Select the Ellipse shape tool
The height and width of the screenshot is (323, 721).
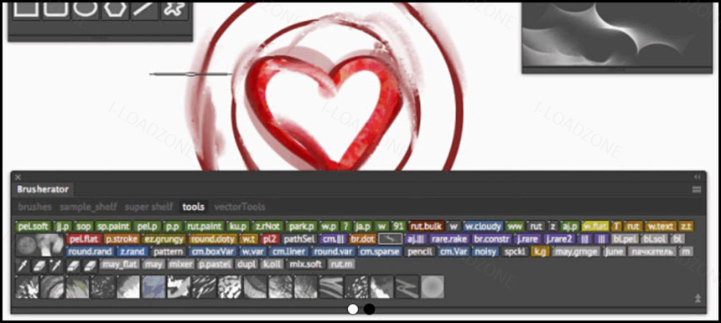point(86,10)
